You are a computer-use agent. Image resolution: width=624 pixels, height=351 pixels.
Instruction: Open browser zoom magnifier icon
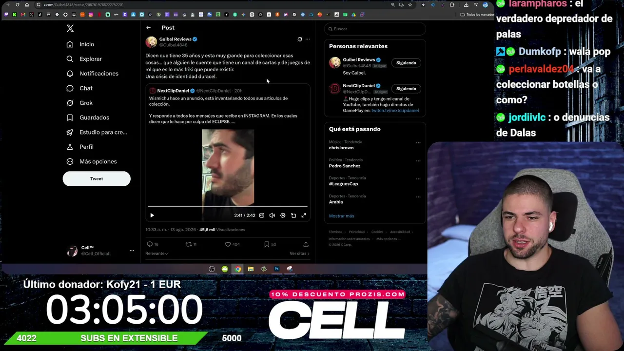tap(393, 5)
